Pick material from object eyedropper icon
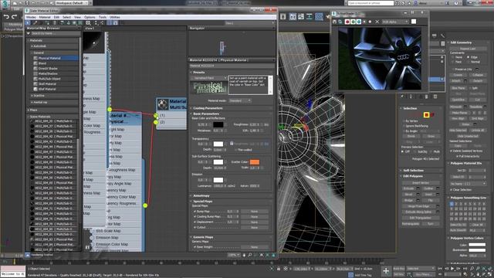 pyautogui.click(x=36, y=23)
